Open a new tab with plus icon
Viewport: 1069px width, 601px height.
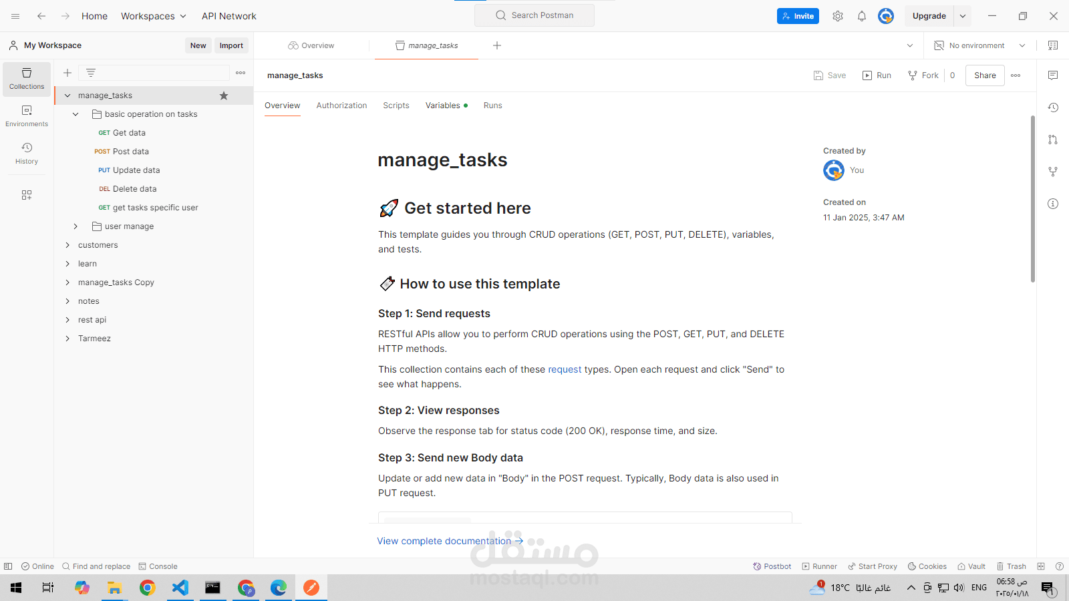[497, 45]
